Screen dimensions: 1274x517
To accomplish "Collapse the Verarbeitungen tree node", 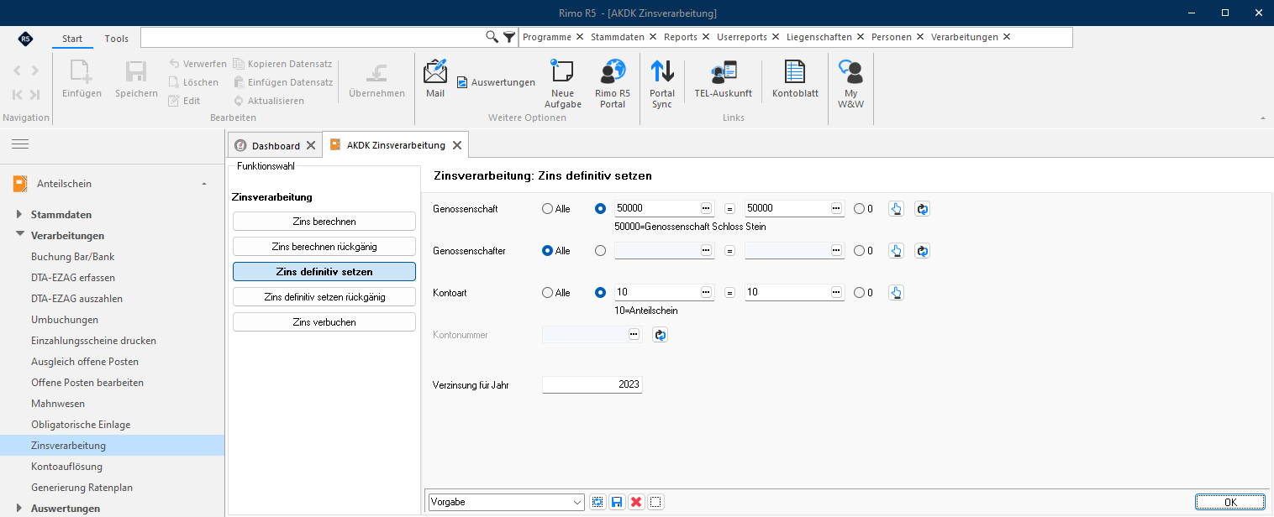I will click(x=20, y=236).
